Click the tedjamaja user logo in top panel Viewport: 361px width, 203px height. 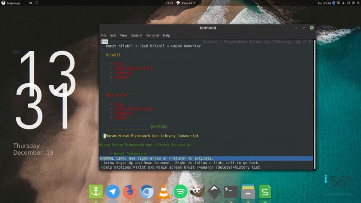click(x=3, y=3)
